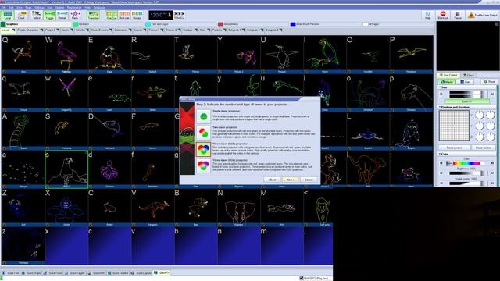Click the red Blackout icon
This screenshot has height=281, width=500.
tap(443, 15)
